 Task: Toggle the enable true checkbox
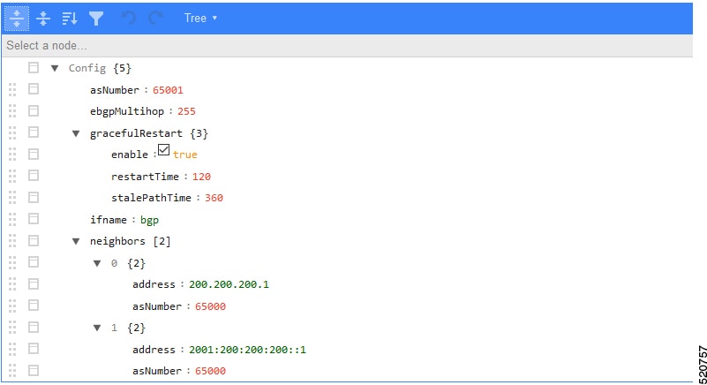pyautogui.click(x=163, y=150)
